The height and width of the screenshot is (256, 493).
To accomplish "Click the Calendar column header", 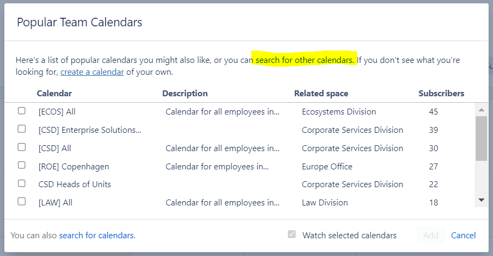I will pos(54,94).
